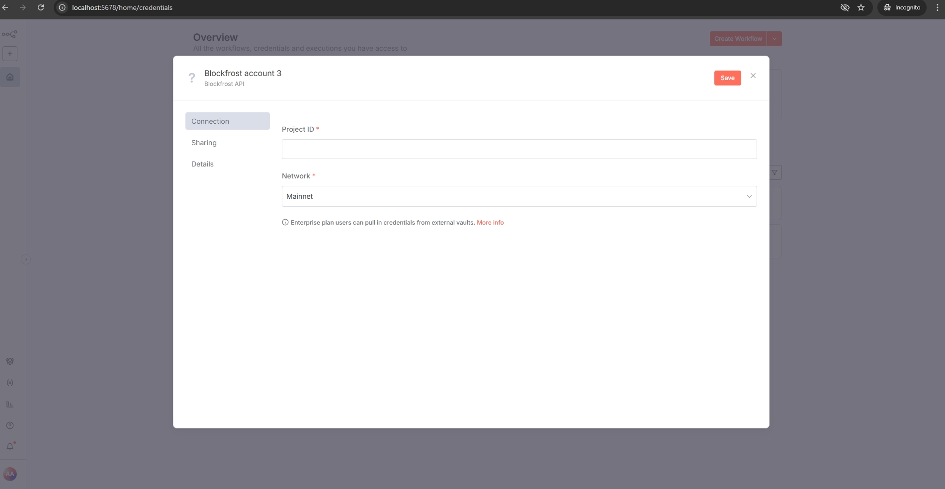Open the browser three-dot menu

click(938, 7)
